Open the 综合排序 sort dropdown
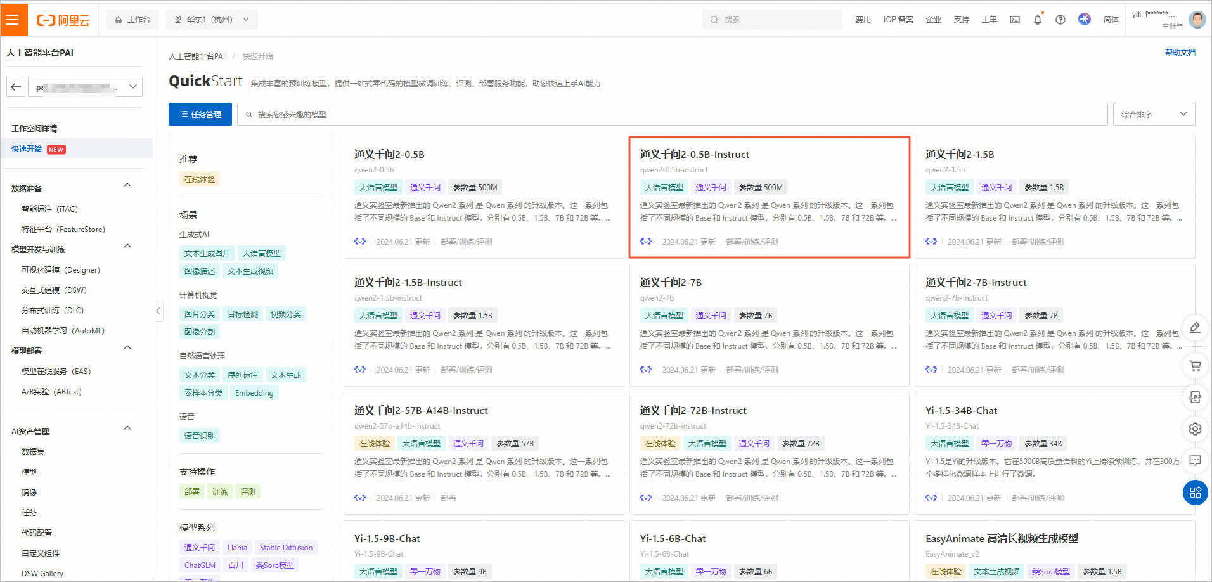This screenshot has width=1212, height=582. point(1154,114)
